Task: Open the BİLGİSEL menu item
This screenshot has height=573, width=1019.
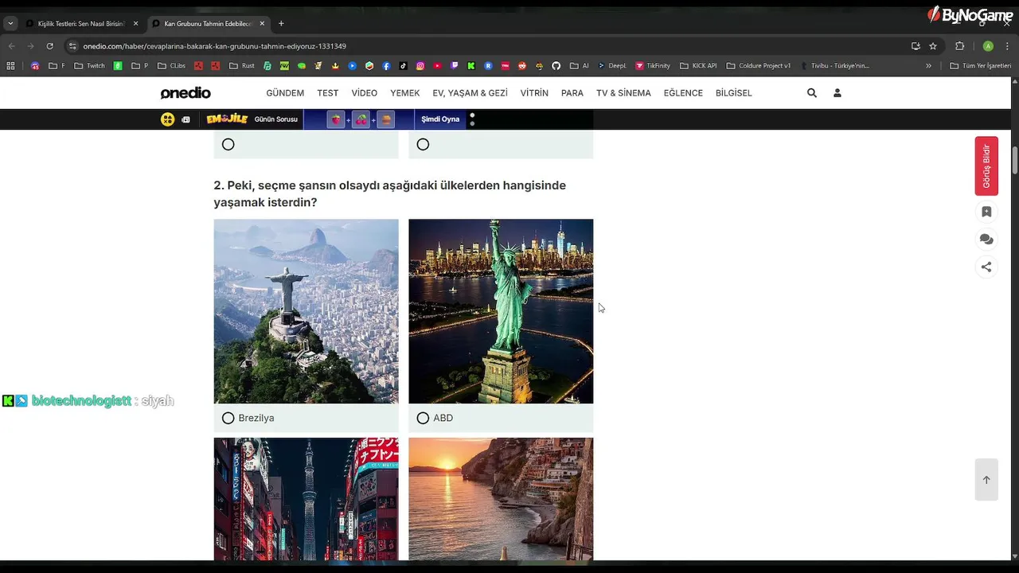Action: (x=734, y=93)
